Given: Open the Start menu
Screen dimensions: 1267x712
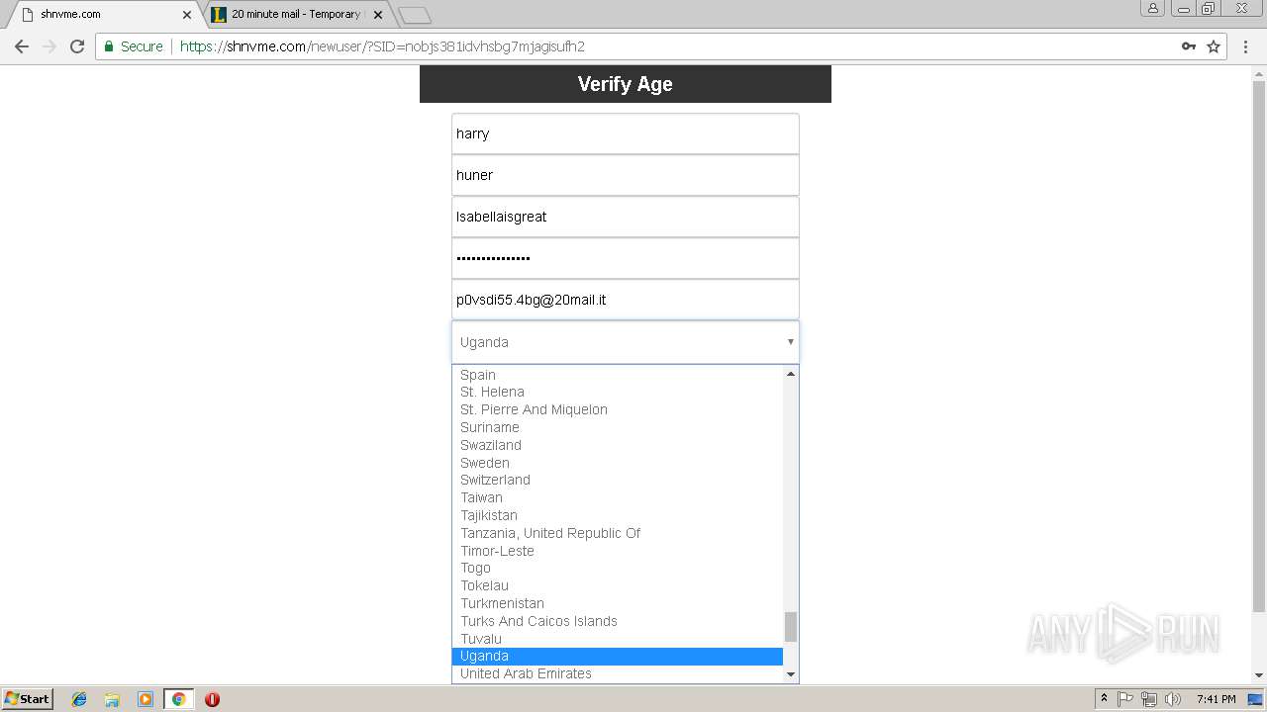Looking at the screenshot, I should pos(27,699).
